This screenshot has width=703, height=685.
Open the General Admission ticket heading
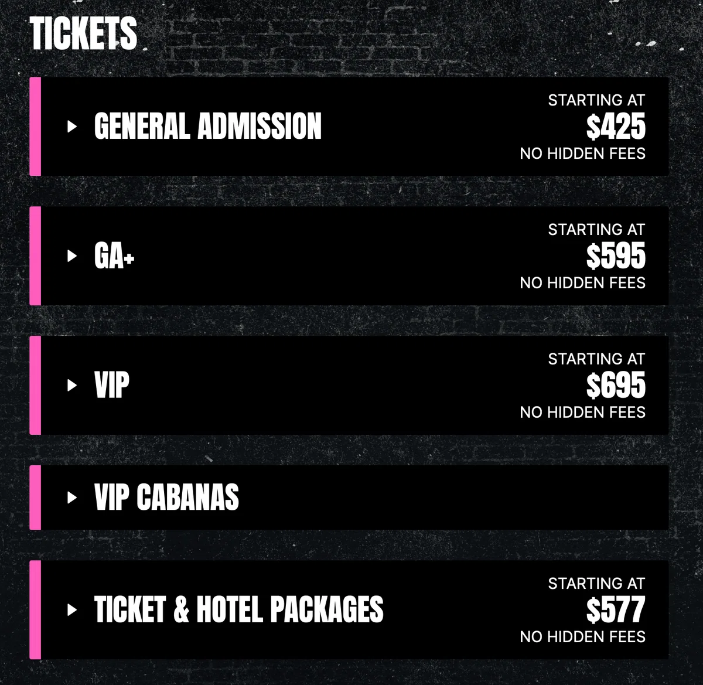pos(208,127)
